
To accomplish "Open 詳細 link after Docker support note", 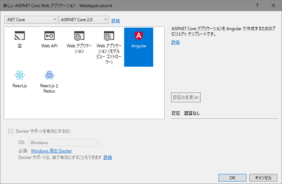I will [108, 157].
